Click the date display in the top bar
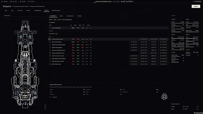203x114 pixels. [127, 2]
